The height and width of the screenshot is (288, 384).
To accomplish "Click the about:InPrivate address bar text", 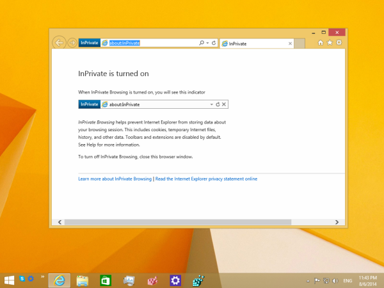I will tap(124, 43).
